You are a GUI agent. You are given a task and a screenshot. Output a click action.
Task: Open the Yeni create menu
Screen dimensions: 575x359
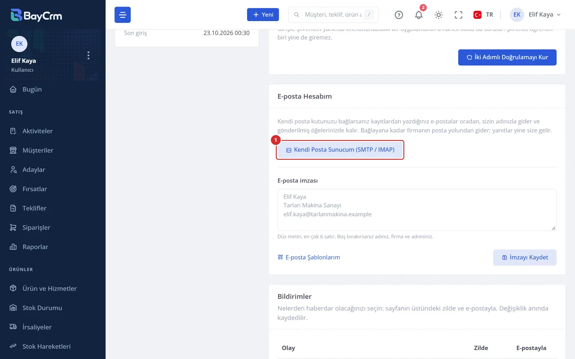click(263, 15)
